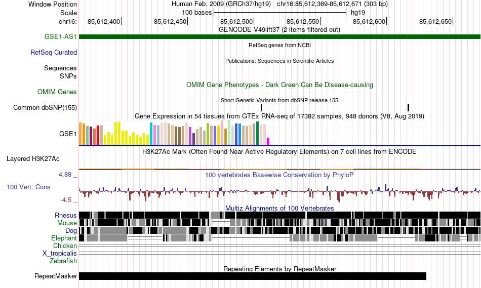Click the magenta bar in GTEx chart
Screen dimensions: 481x288
[268, 141]
